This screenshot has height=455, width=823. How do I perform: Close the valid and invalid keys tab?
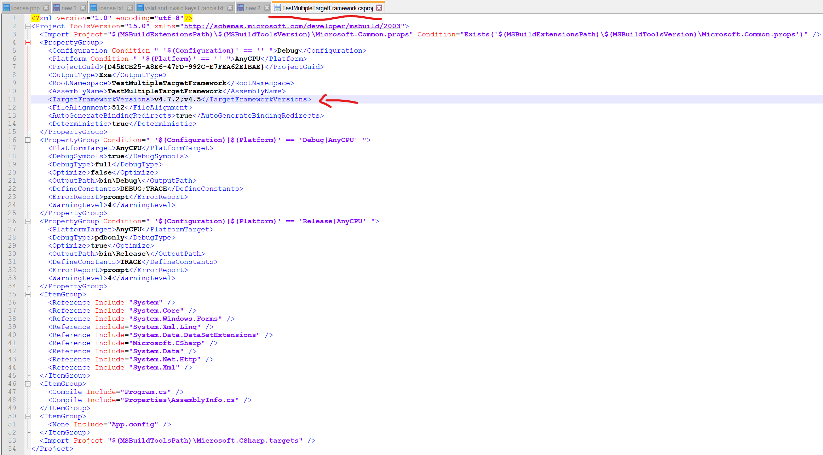coord(230,8)
